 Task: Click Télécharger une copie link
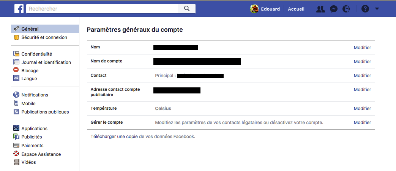pyautogui.click(x=114, y=137)
